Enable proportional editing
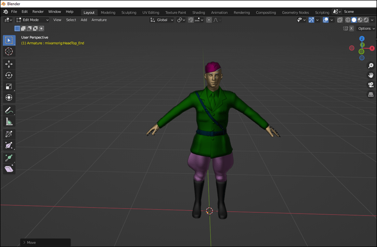Image resolution: width=377 pixels, height=247 pixels. pos(209,20)
